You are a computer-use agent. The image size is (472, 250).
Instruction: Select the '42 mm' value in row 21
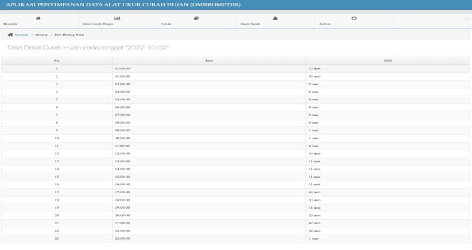(x=314, y=223)
